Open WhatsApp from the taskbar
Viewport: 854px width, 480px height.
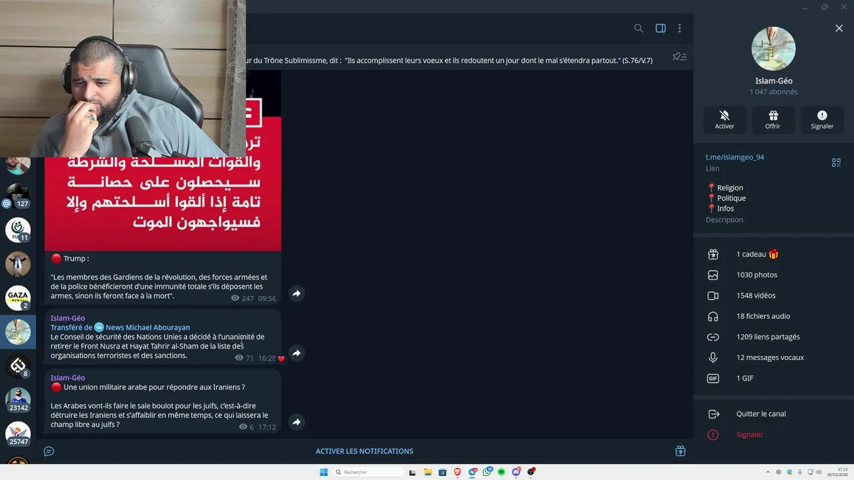click(x=486, y=472)
